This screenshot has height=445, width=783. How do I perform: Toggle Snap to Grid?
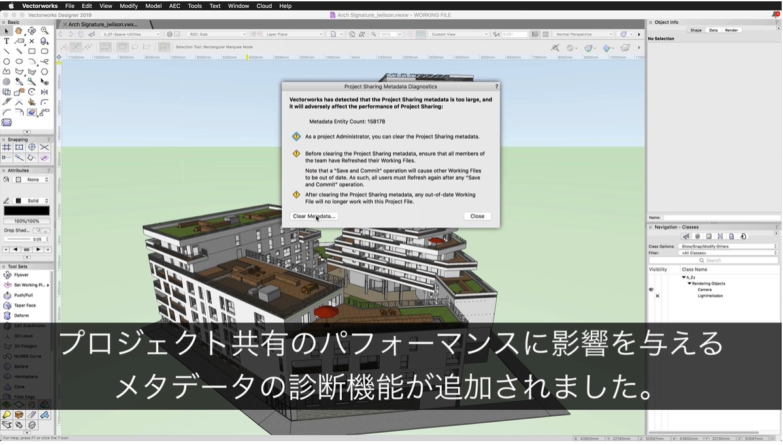(x=7, y=147)
